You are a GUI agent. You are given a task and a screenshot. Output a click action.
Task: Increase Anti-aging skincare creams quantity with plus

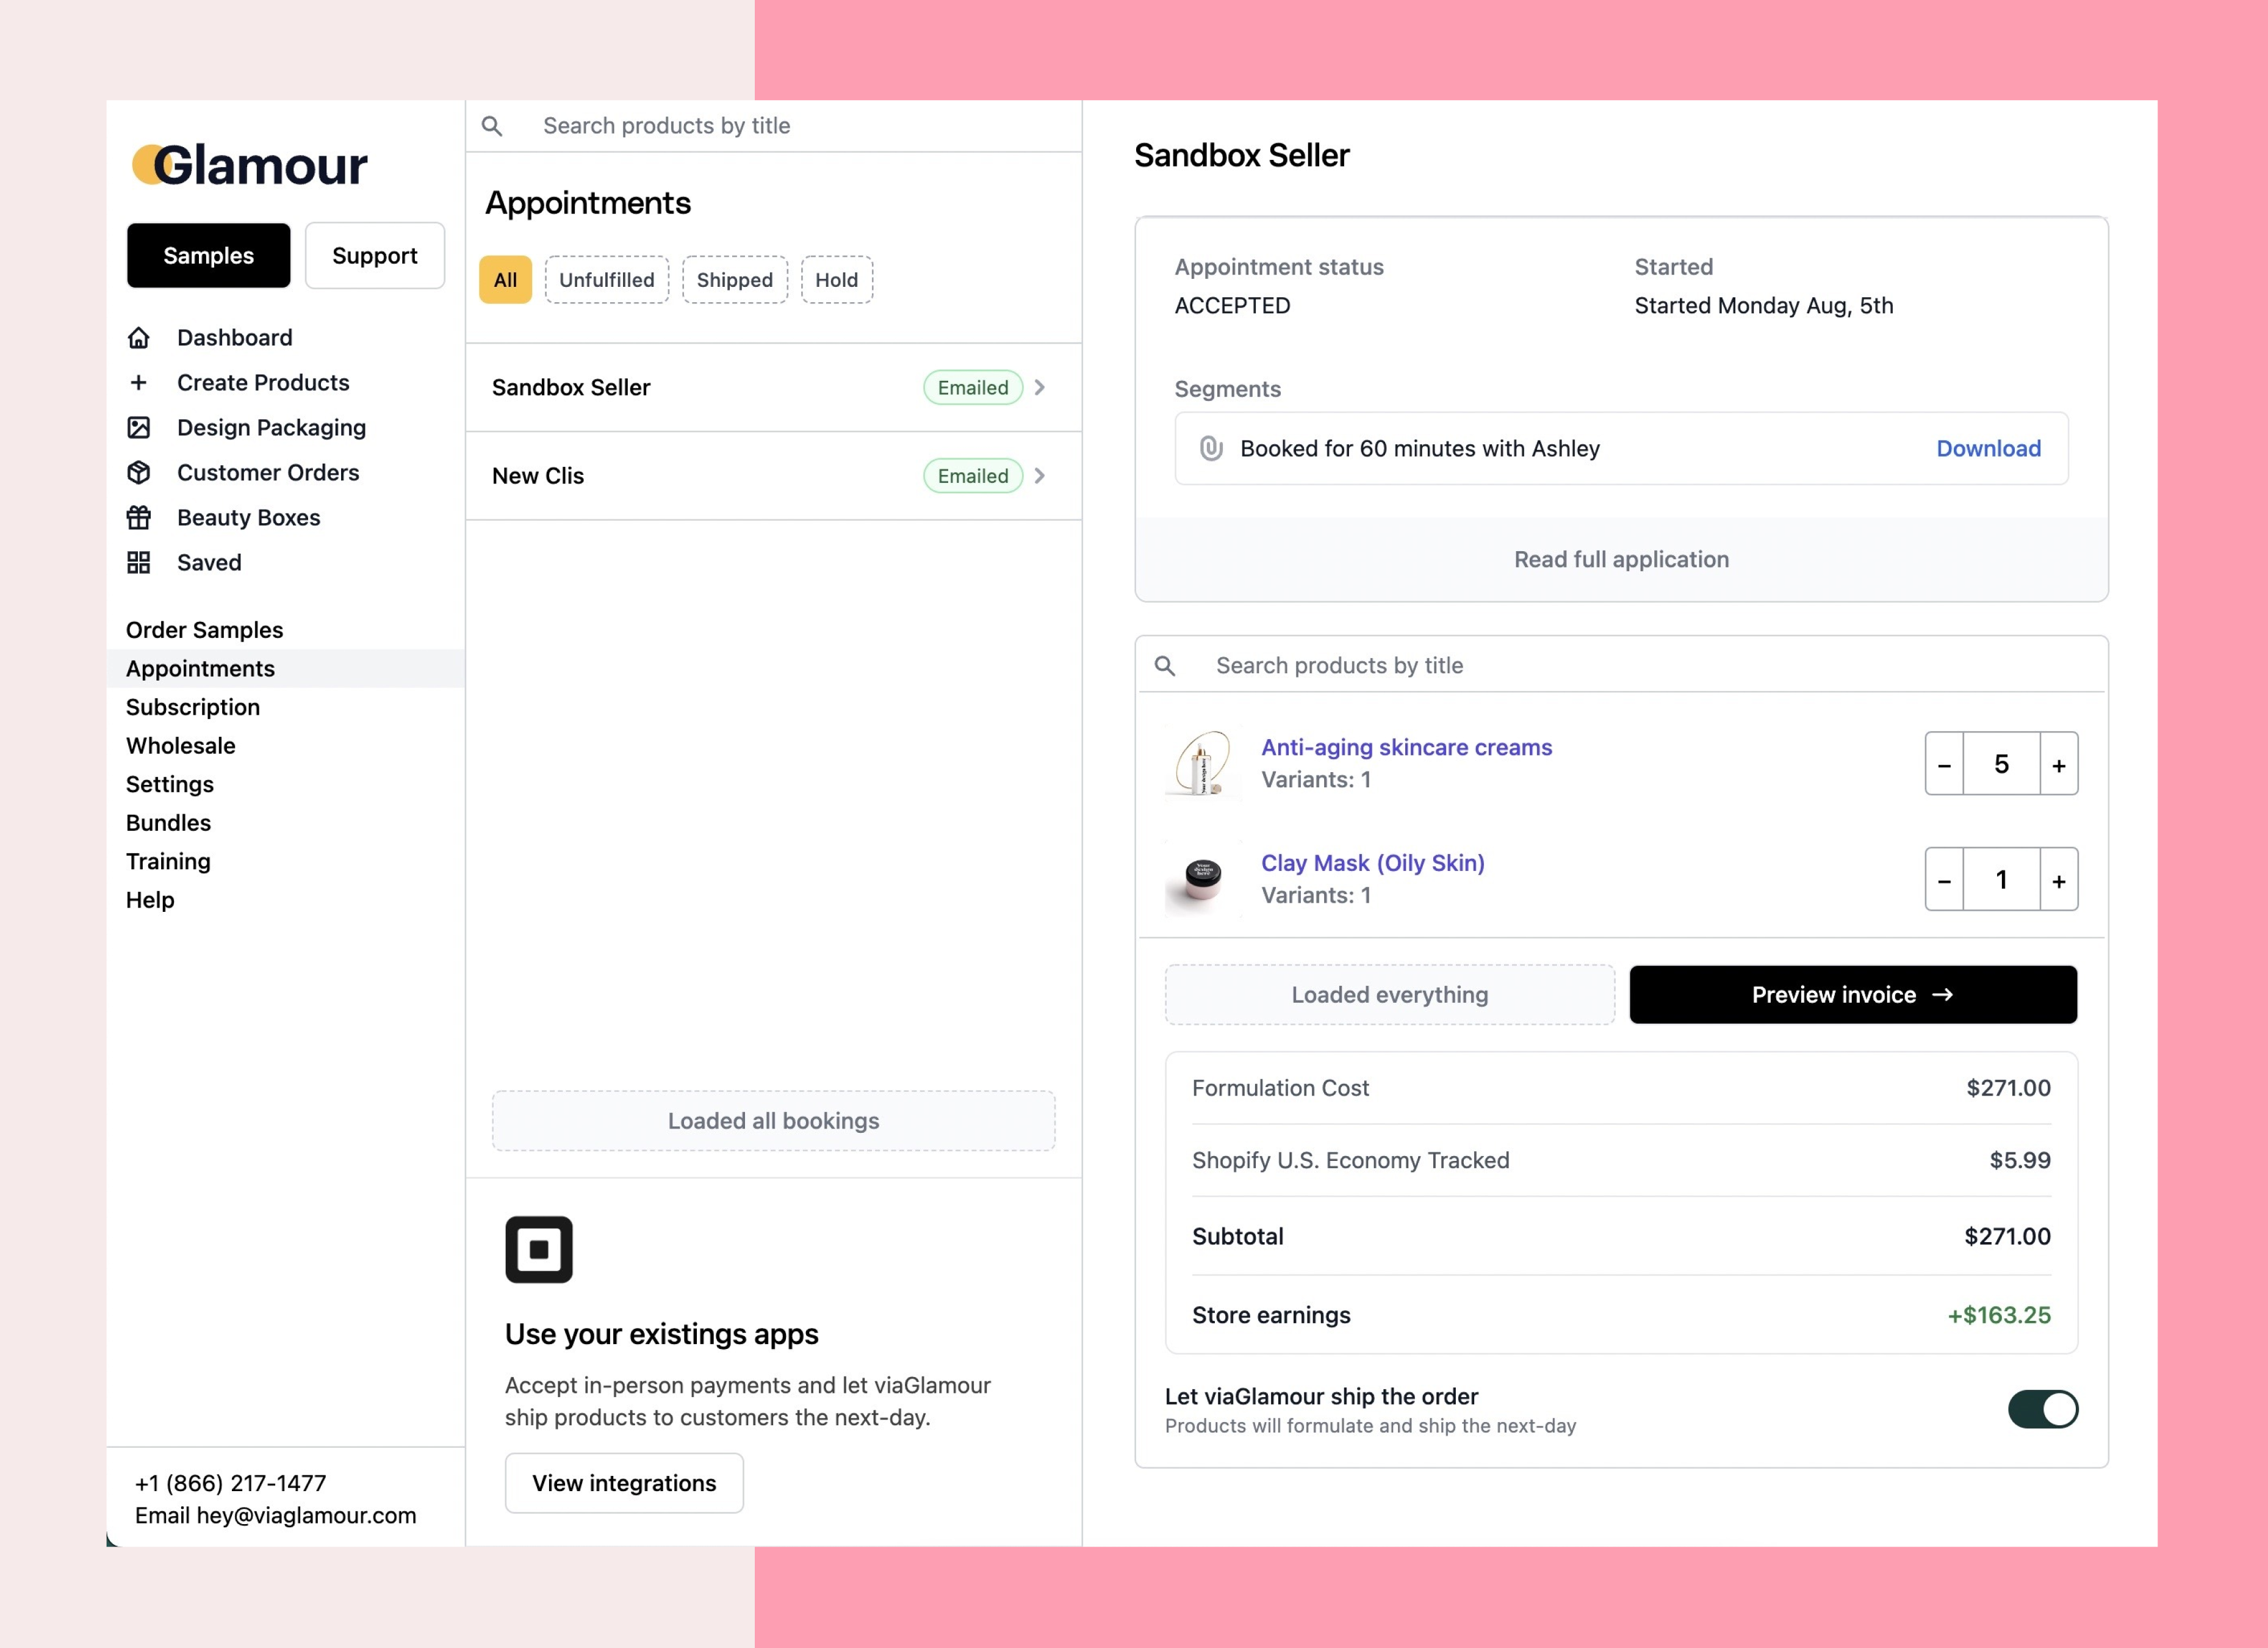pyautogui.click(x=2059, y=765)
